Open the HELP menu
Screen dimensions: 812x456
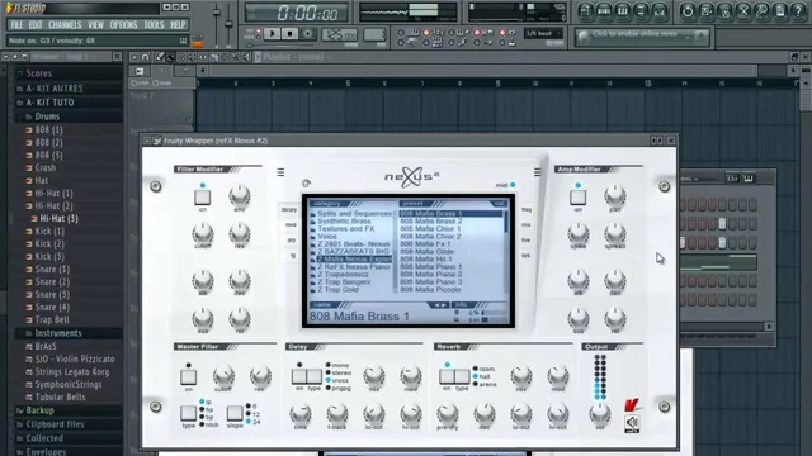pyautogui.click(x=178, y=25)
